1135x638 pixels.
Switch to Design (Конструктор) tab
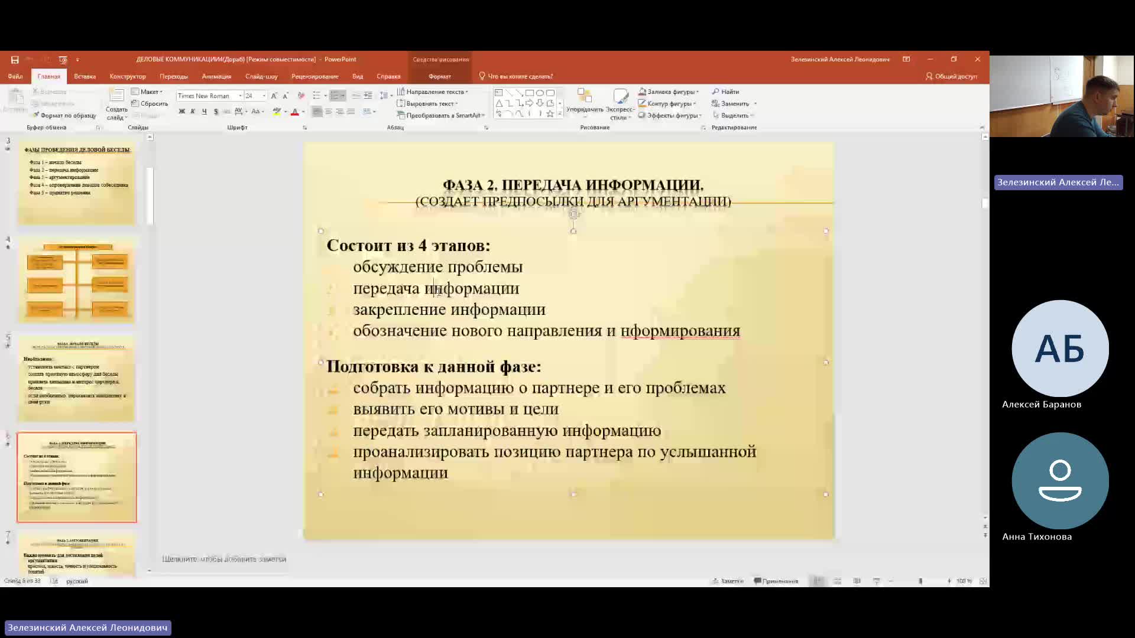[128, 76]
